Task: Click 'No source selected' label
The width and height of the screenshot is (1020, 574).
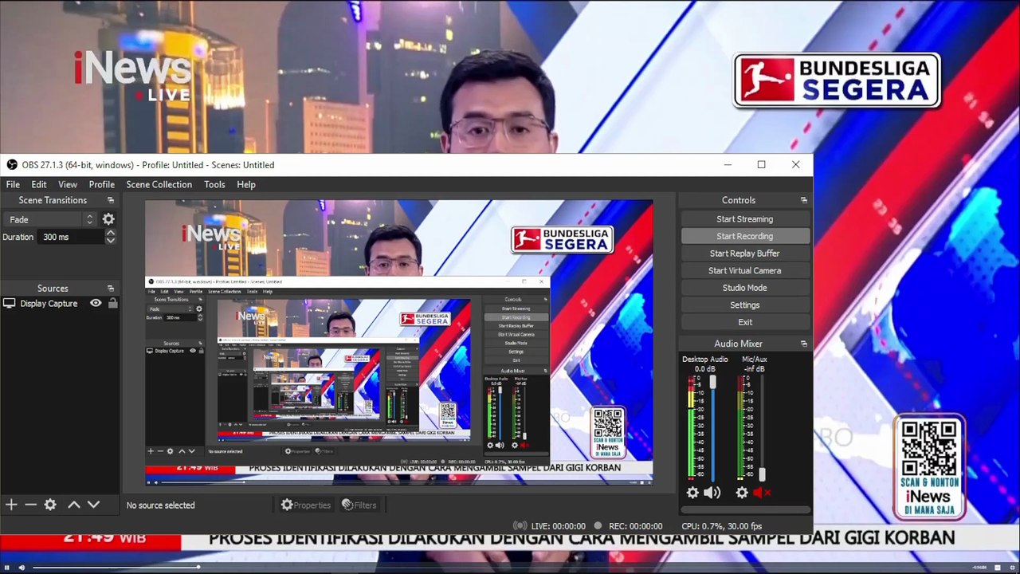Action: pos(160,505)
